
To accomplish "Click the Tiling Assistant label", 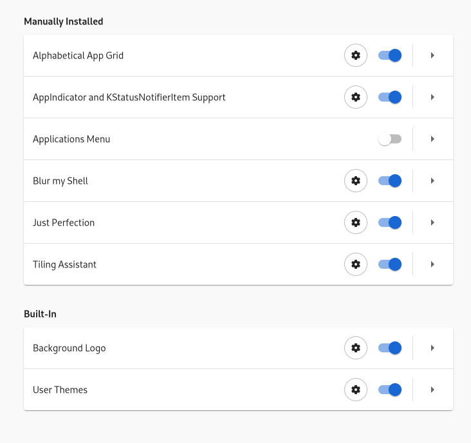I will pyautogui.click(x=64, y=265).
